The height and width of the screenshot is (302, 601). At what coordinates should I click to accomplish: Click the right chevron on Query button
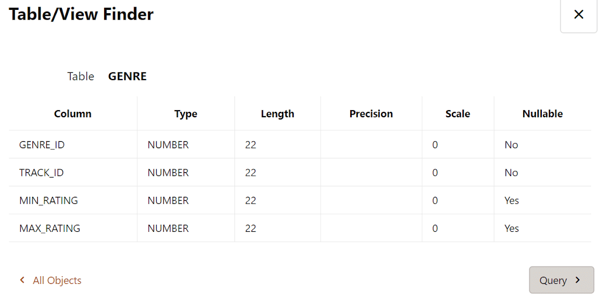[577, 280]
